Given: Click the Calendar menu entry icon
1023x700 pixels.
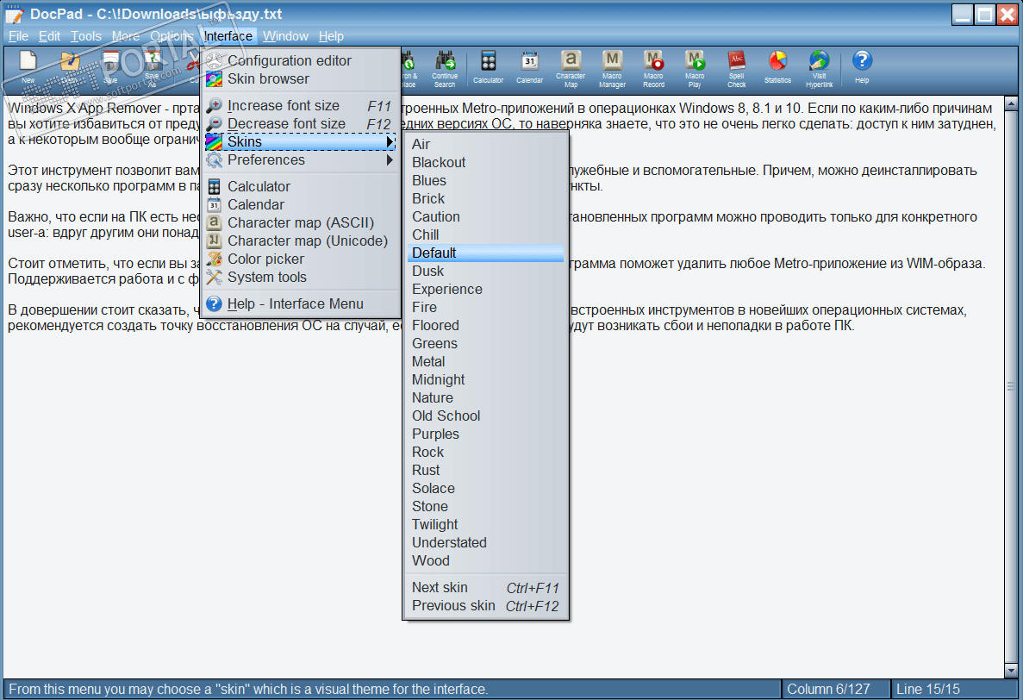Looking at the screenshot, I should coord(214,205).
